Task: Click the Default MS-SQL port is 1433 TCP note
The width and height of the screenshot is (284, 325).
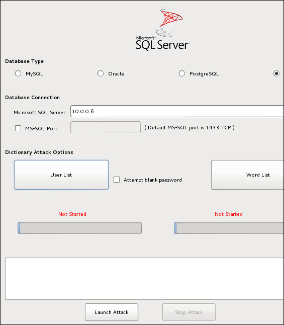Action: click(190, 127)
